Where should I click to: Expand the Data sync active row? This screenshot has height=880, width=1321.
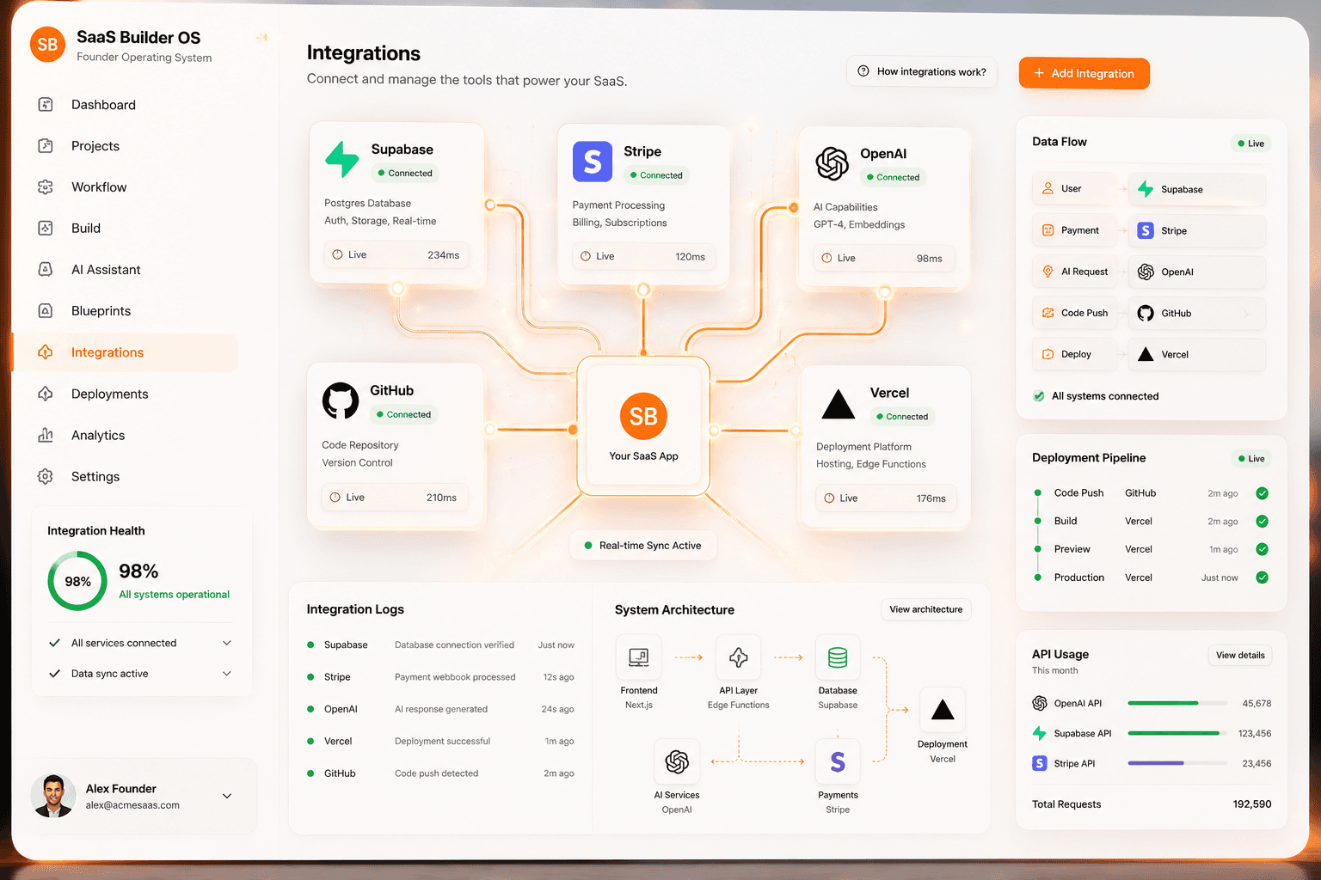click(x=227, y=674)
